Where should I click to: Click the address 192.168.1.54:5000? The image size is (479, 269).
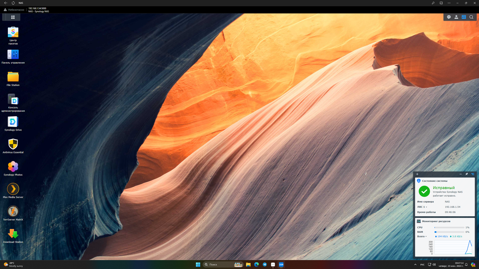(x=37, y=8)
